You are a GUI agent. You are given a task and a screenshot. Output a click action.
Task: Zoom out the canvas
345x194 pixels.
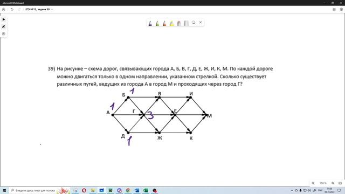tap(313, 183)
